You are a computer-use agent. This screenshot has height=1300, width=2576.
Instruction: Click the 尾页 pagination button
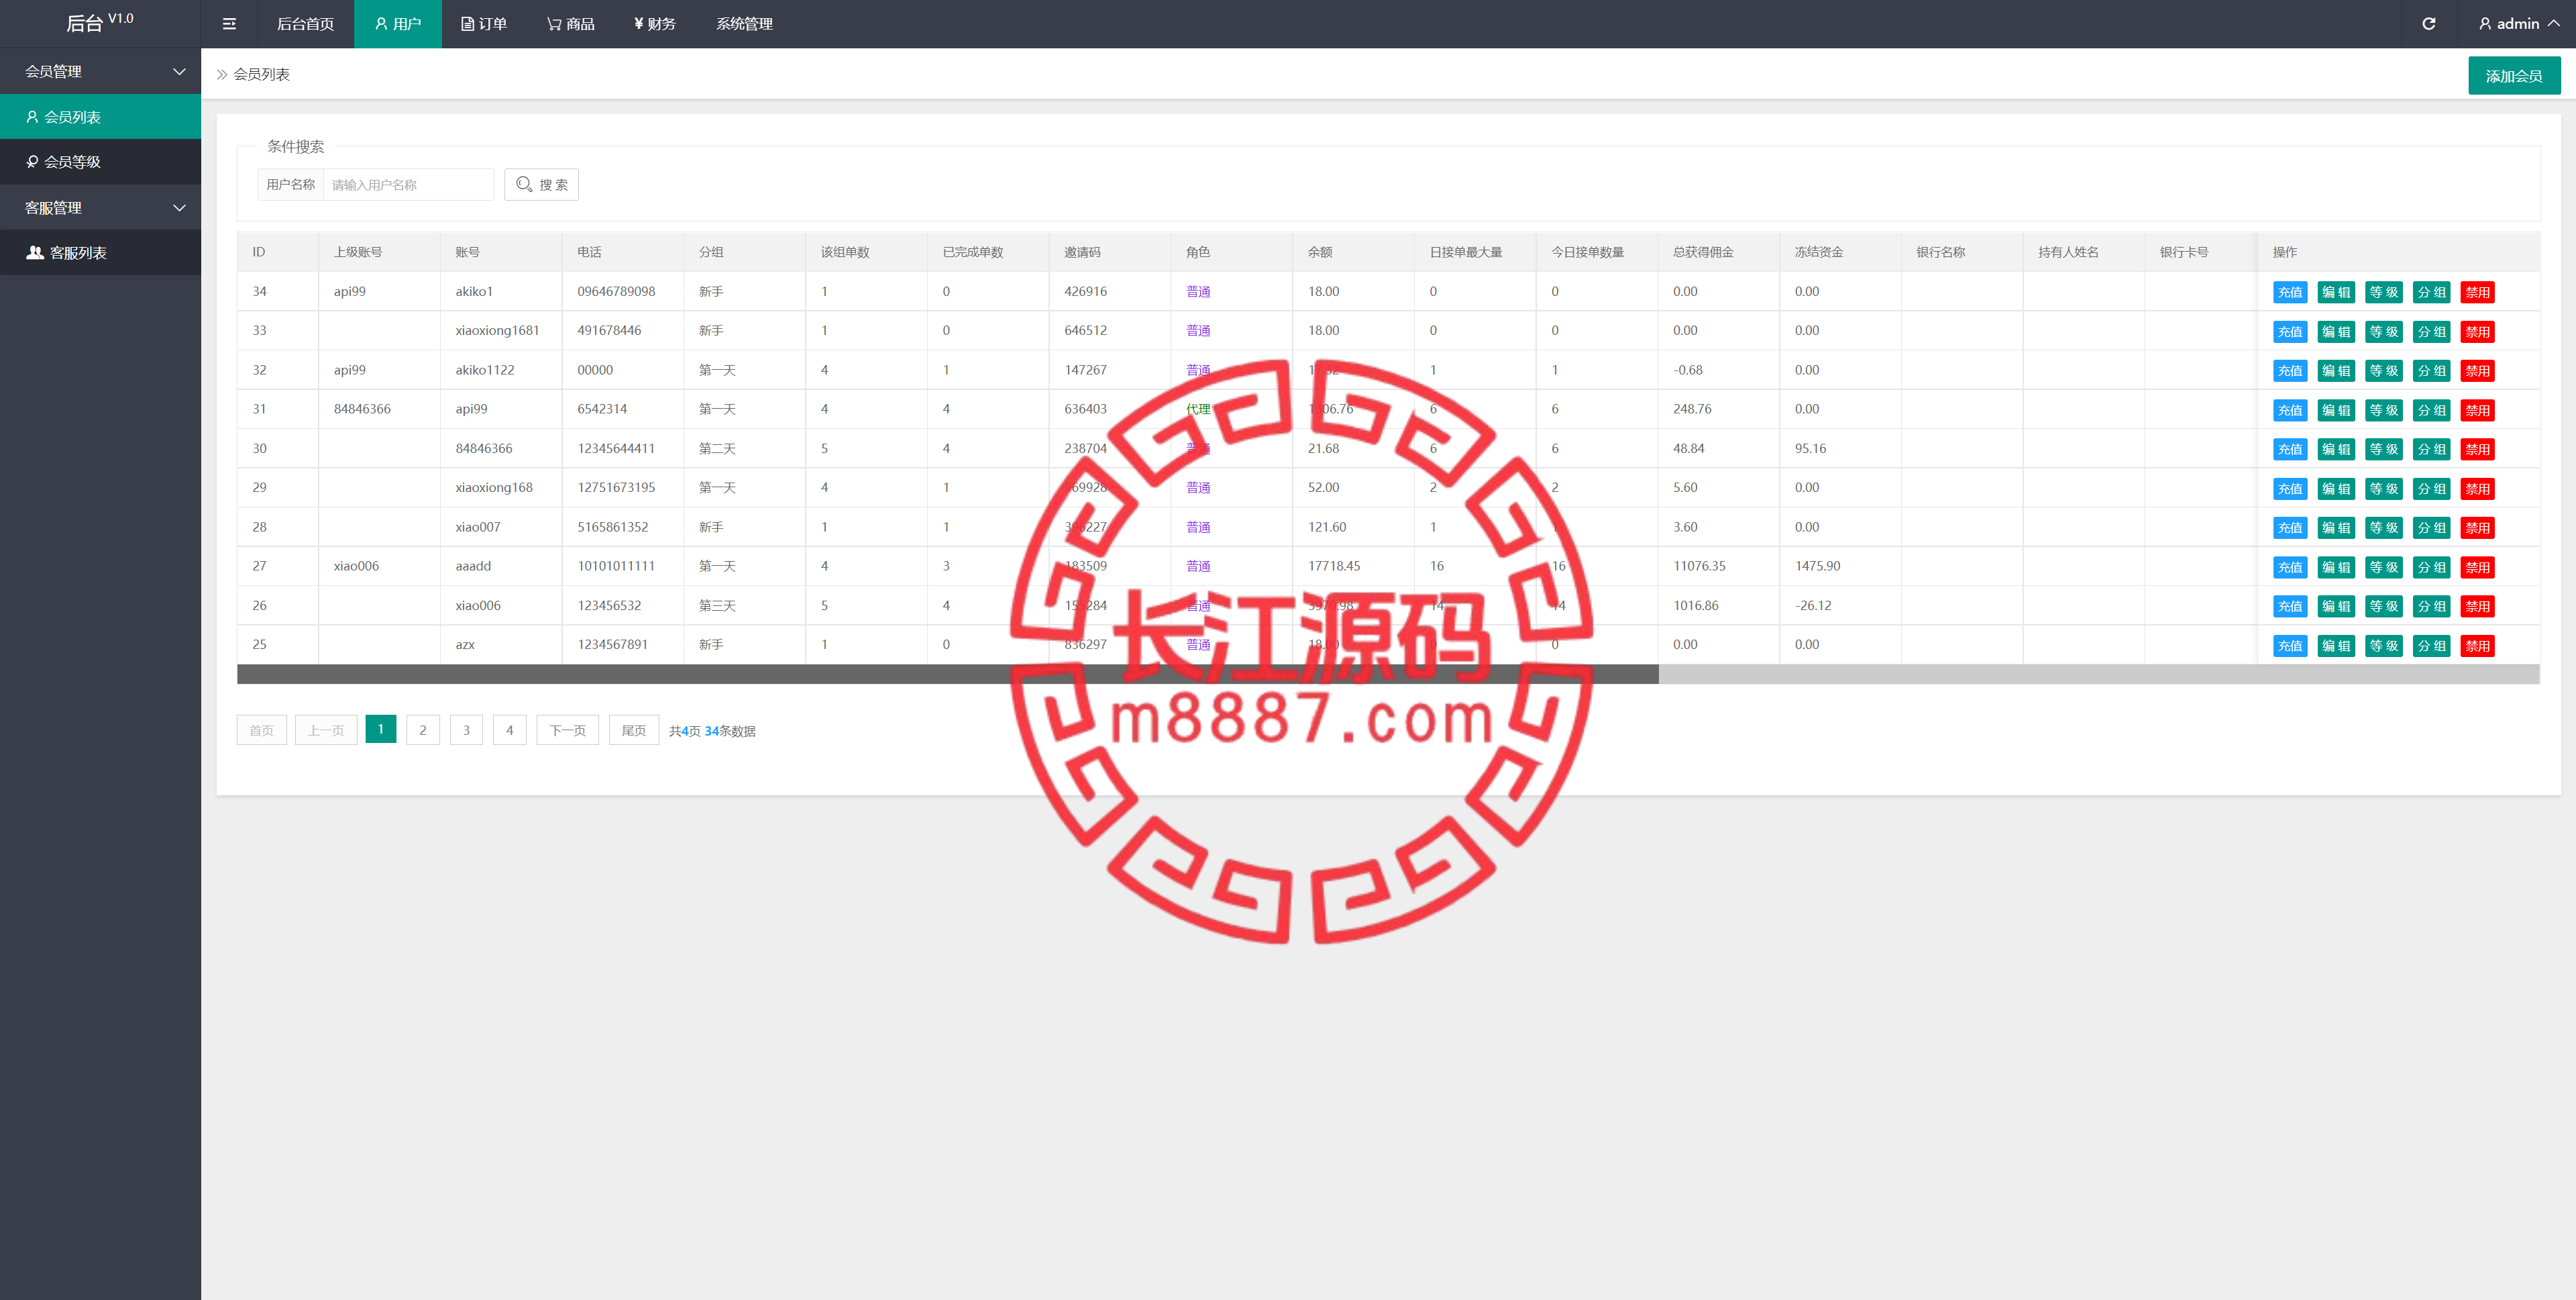(x=634, y=731)
